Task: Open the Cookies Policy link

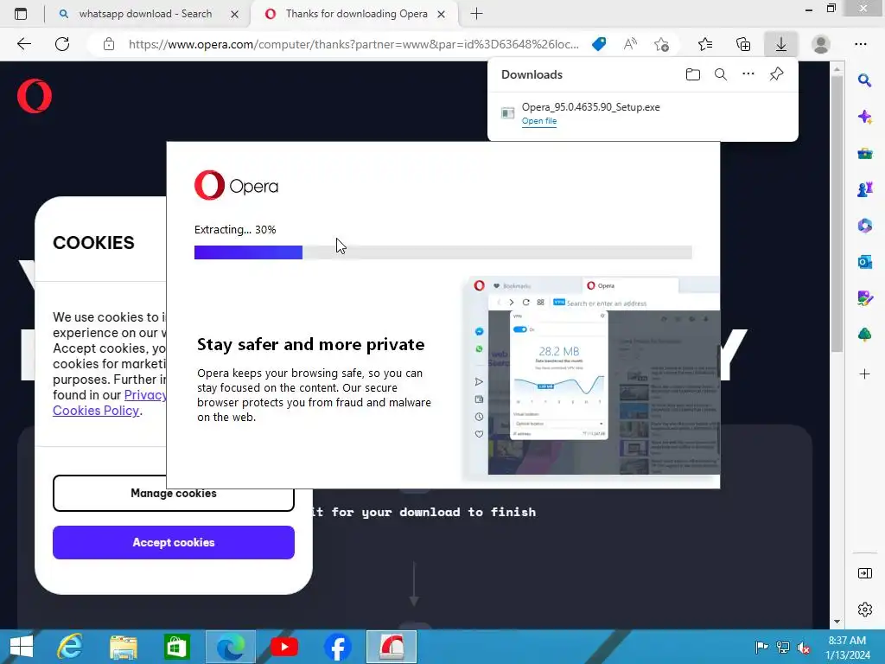Action: tap(96, 411)
